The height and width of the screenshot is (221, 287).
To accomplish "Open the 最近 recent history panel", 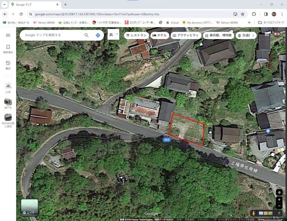I will tap(8, 64).
